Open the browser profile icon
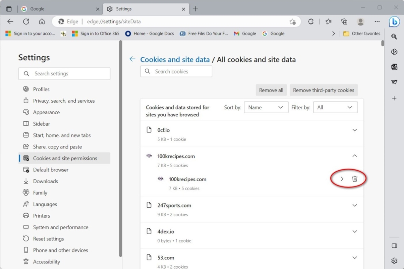 tap(361, 22)
